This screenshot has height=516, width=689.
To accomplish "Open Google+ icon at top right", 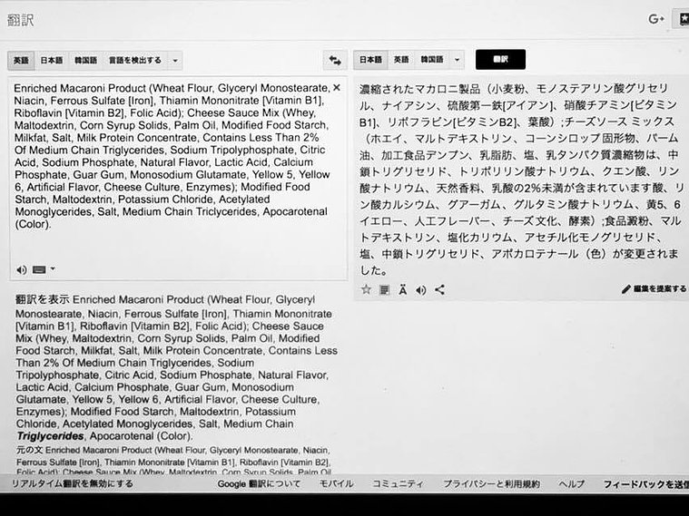I will pos(656,19).
